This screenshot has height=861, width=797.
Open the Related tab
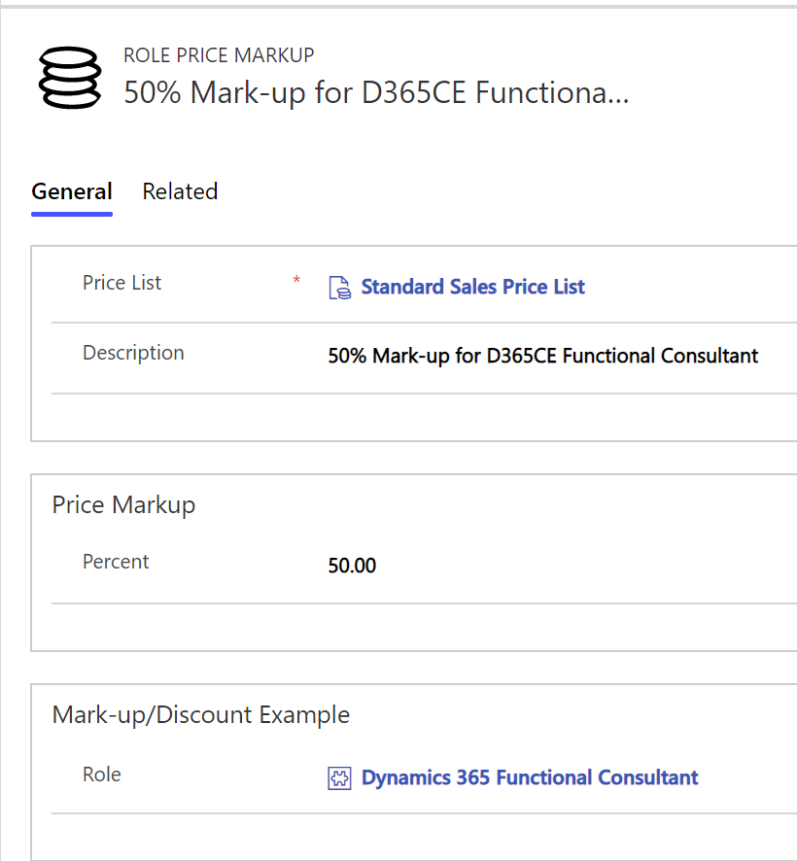(180, 191)
